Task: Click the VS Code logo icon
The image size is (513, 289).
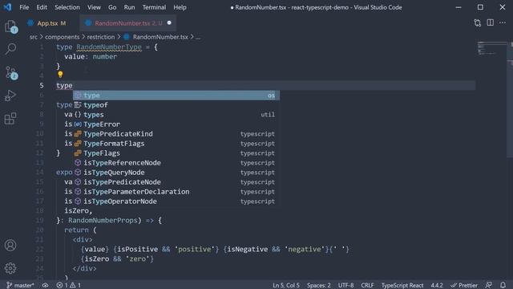Action: coord(7,7)
